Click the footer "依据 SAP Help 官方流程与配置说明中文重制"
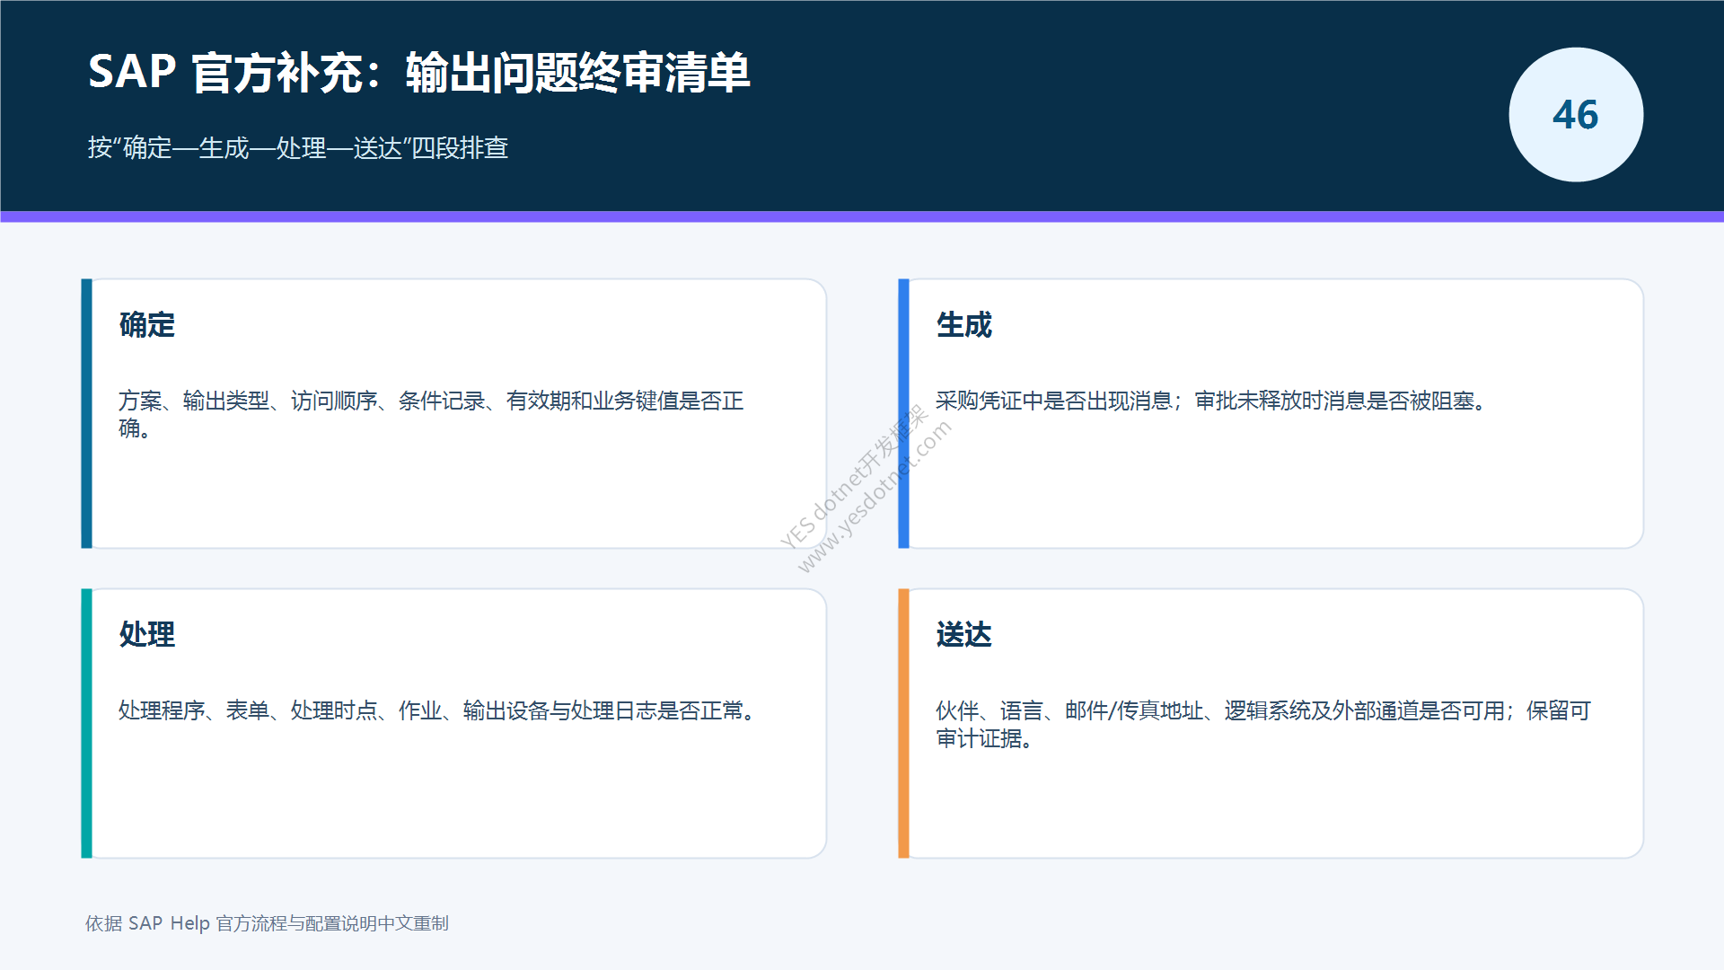The height and width of the screenshot is (970, 1724). (x=267, y=923)
